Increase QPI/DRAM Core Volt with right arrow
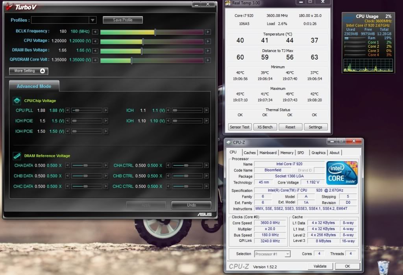 [x=208, y=60]
